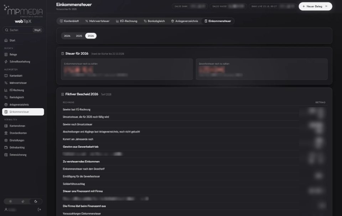This screenshot has width=342, height=216.
Task: Select year 2024
Action: [x=67, y=36]
